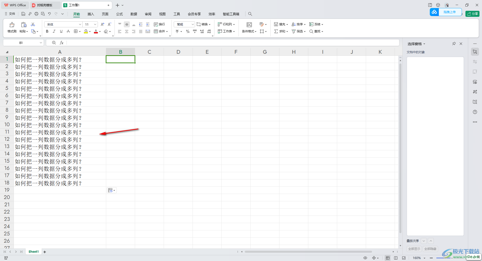This screenshot has width=482, height=261.
Task: Align cell content to the bottom
Action: tap(134, 24)
